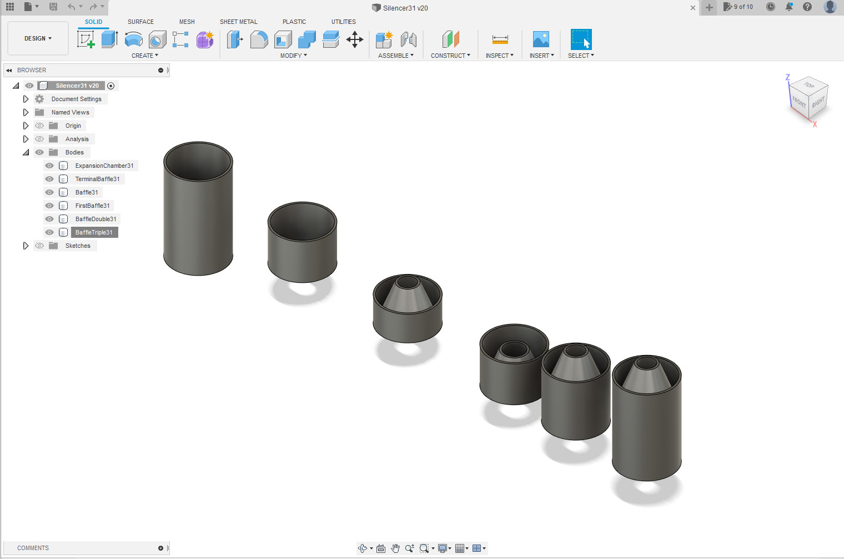
Task: Open a new design tab with plus
Action: point(709,7)
